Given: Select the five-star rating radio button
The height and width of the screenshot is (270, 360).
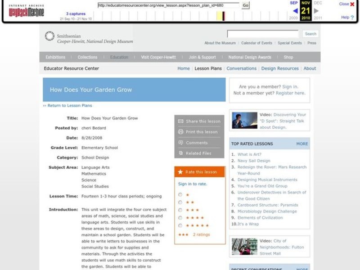Looking at the screenshot, I should pos(180,225).
